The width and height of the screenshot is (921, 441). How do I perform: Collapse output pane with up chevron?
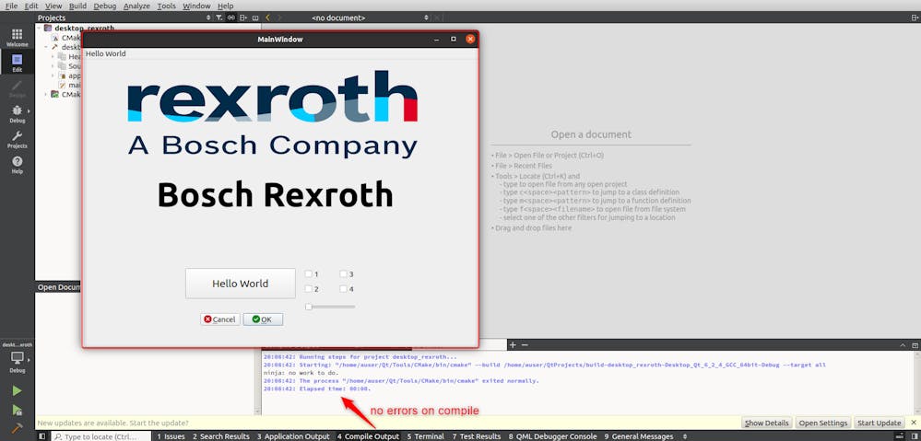[x=903, y=345]
